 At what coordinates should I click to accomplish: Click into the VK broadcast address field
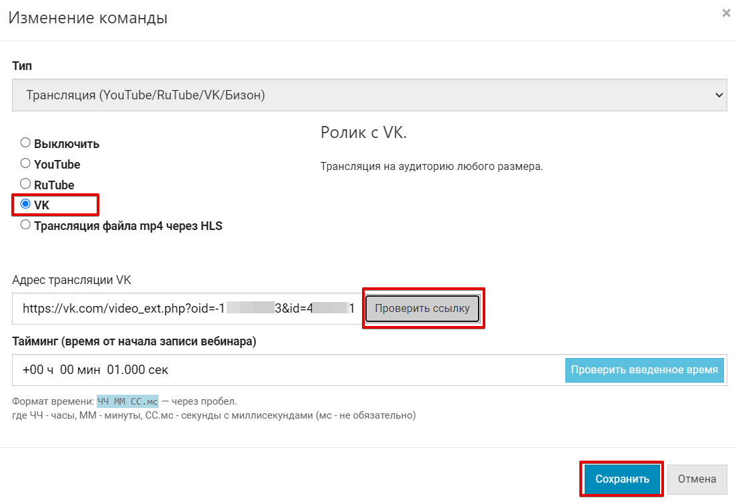187,309
